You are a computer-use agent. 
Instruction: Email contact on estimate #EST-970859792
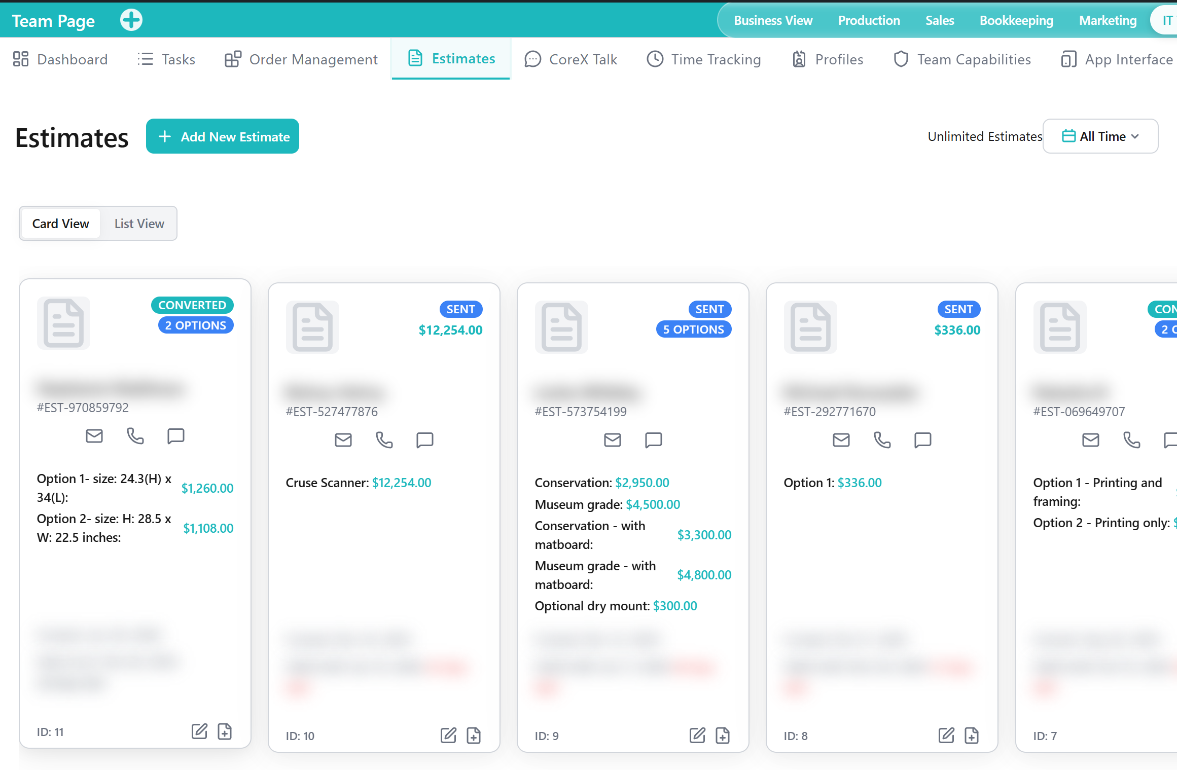point(94,436)
